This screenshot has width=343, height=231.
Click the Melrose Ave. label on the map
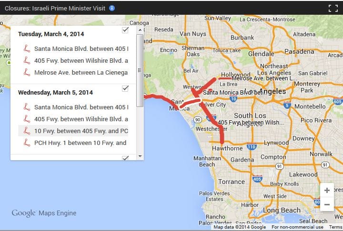pos(264,78)
